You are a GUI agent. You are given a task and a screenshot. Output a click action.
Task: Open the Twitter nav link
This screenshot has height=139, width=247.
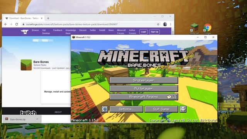tap(93, 30)
